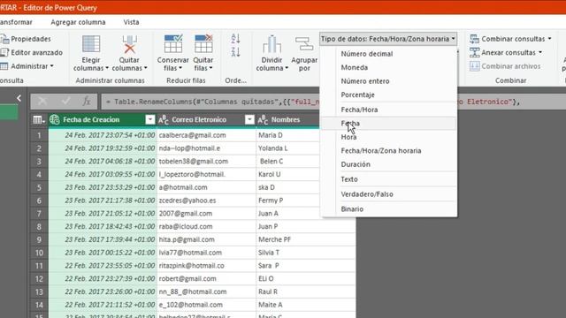Open the Vista ribbon tab
566x318 pixels.
pos(131,22)
